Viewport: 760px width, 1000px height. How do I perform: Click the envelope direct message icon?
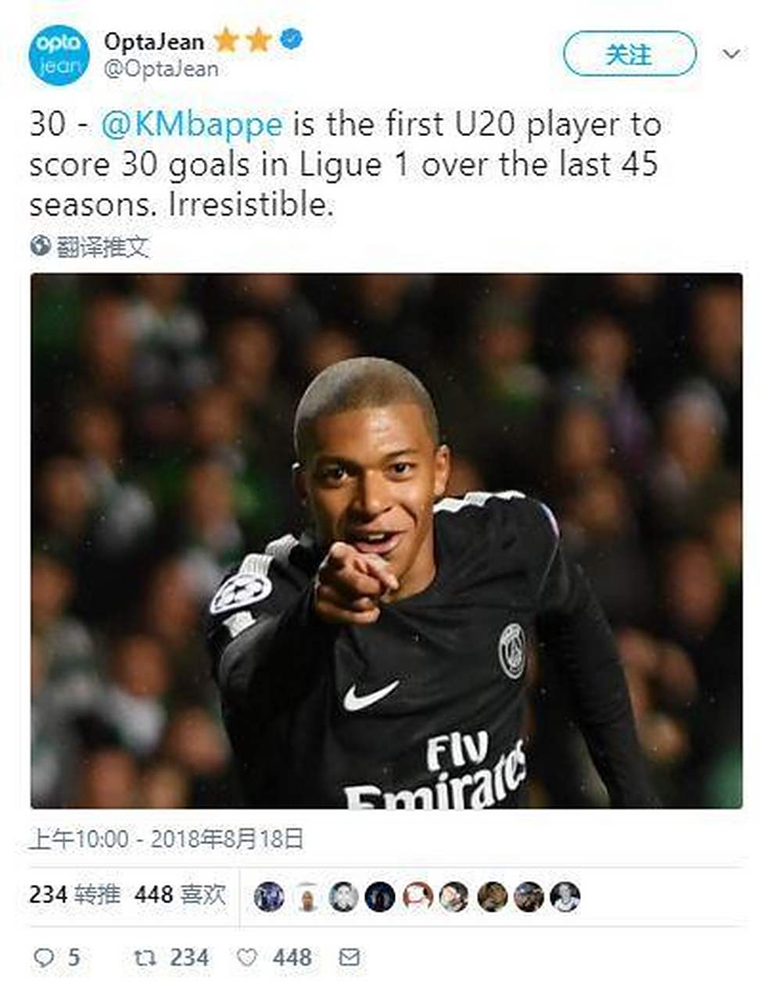tap(349, 957)
